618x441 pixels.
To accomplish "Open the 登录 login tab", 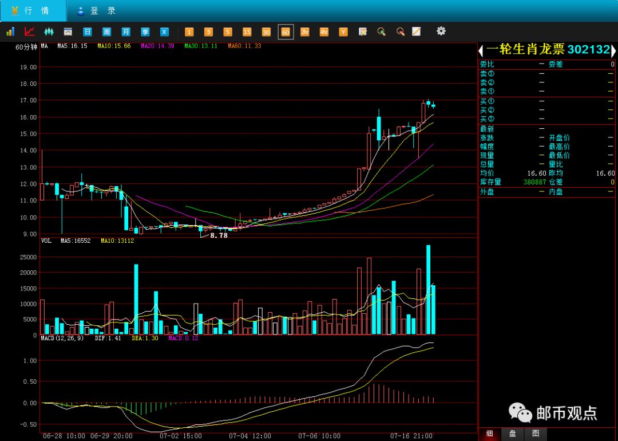I will click(97, 11).
